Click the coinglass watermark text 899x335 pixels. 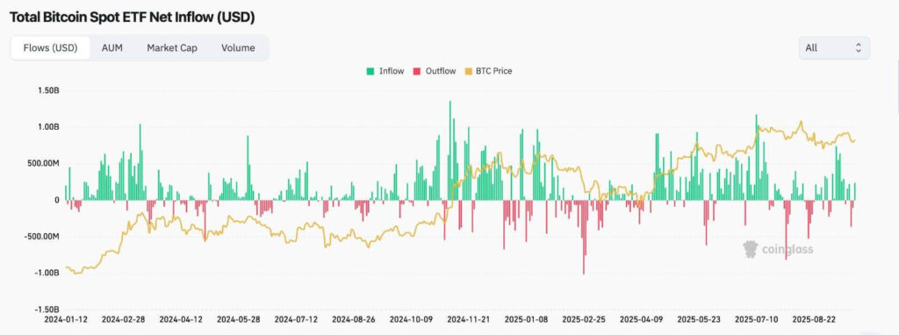click(788, 250)
